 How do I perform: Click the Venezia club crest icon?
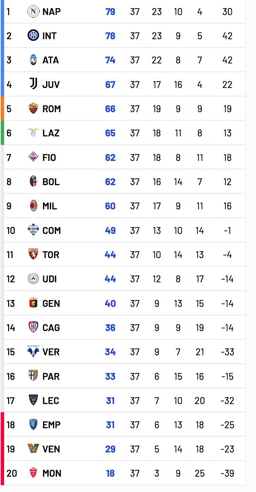click(33, 449)
